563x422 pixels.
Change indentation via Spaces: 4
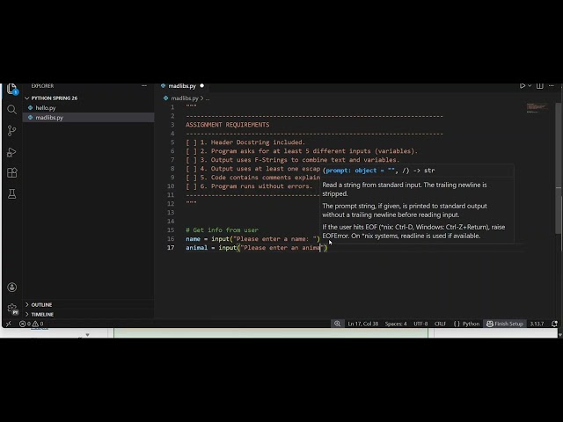(396, 324)
